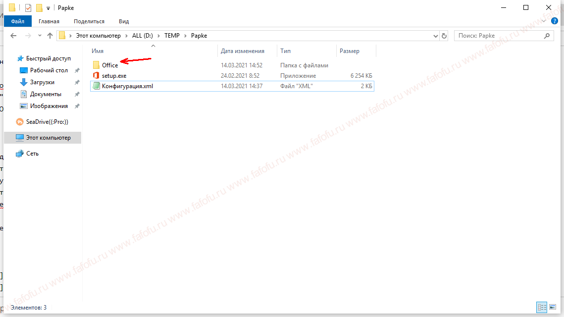Click the quick access New folder icon
Image resolution: width=564 pixels, height=317 pixels.
(39, 7)
